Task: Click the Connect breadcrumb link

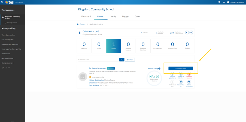Action: click(x=83, y=24)
